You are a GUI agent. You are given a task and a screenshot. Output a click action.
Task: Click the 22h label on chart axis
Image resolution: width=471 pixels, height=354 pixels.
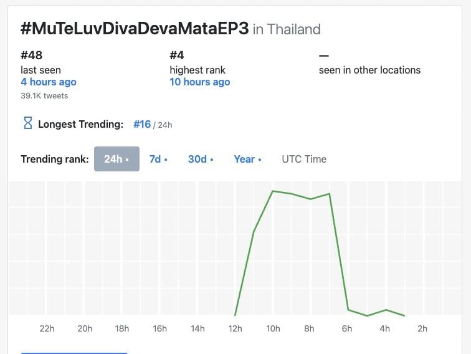click(x=47, y=328)
